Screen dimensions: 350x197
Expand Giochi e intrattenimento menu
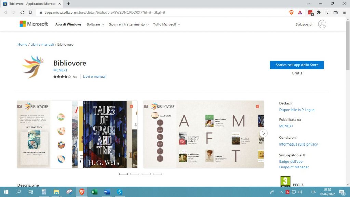click(129, 25)
